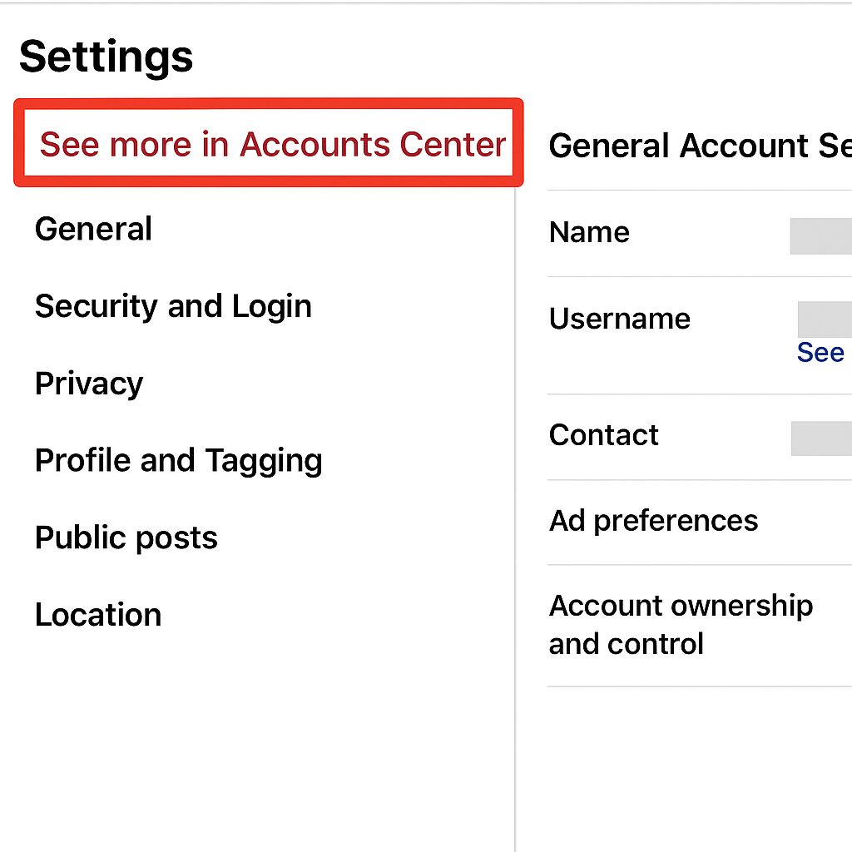Open Profile and Tagging settings
This screenshot has width=852, height=852.
point(178,460)
